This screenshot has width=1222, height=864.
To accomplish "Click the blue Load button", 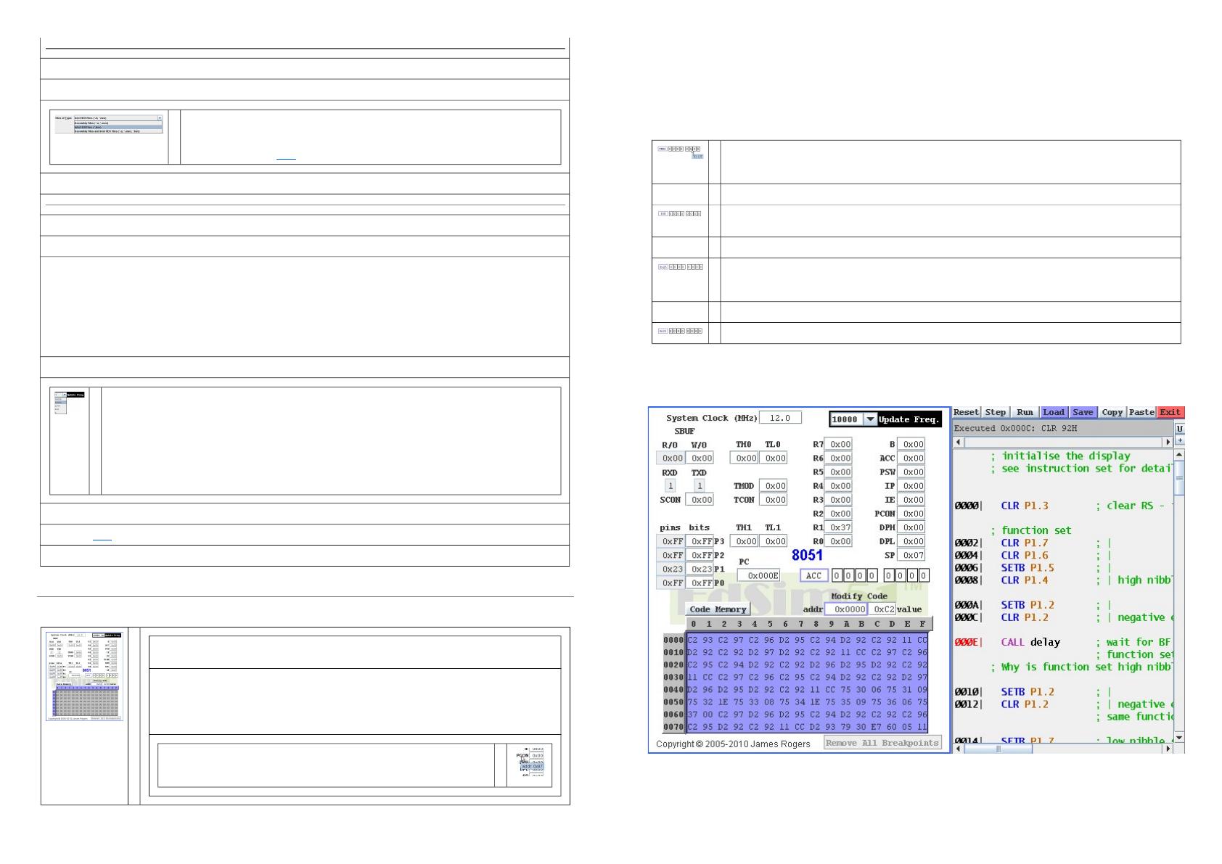I will coord(1054,412).
